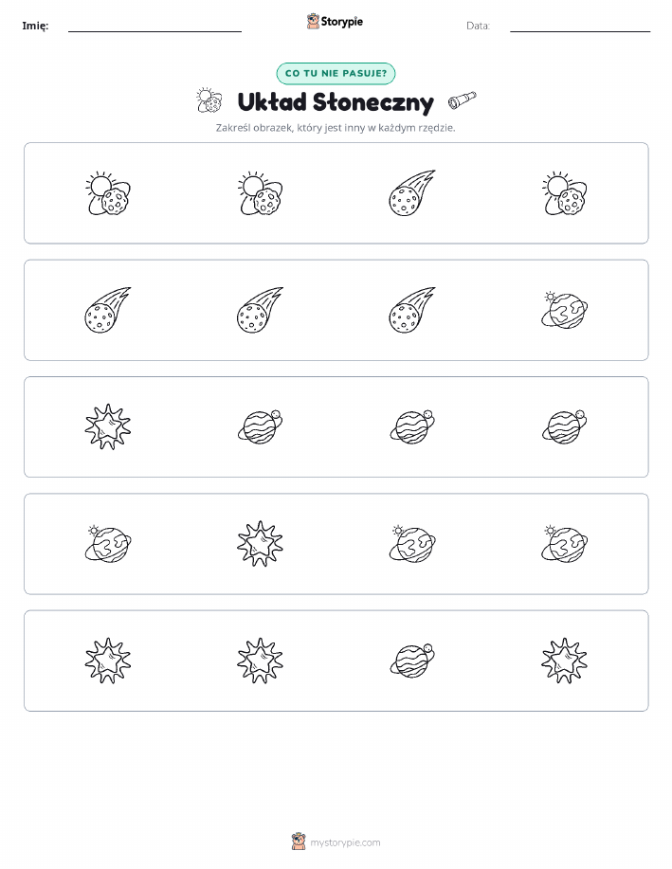Select the second star in the fifth row

[260, 661]
